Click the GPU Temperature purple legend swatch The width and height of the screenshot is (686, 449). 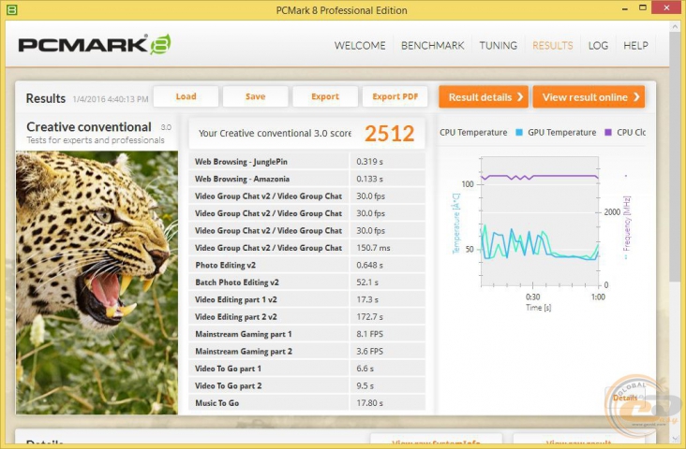click(x=607, y=132)
